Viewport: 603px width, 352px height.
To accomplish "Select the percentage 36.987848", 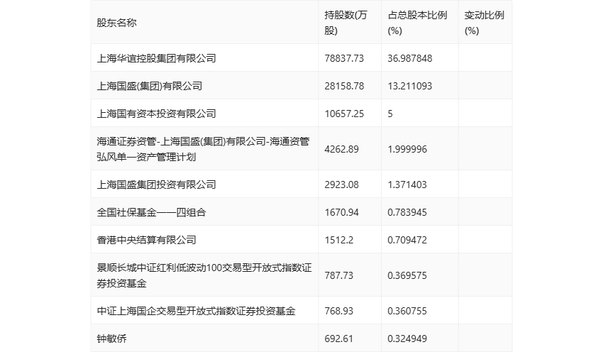I will (410, 58).
